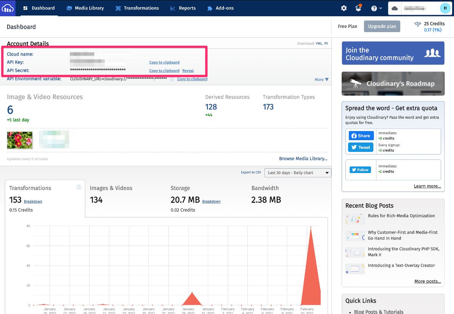Open Cloudinary's Roadmap banner
This screenshot has height=314, width=454.
pos(393,84)
